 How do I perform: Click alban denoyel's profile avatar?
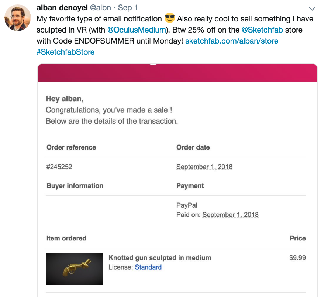click(x=17, y=18)
